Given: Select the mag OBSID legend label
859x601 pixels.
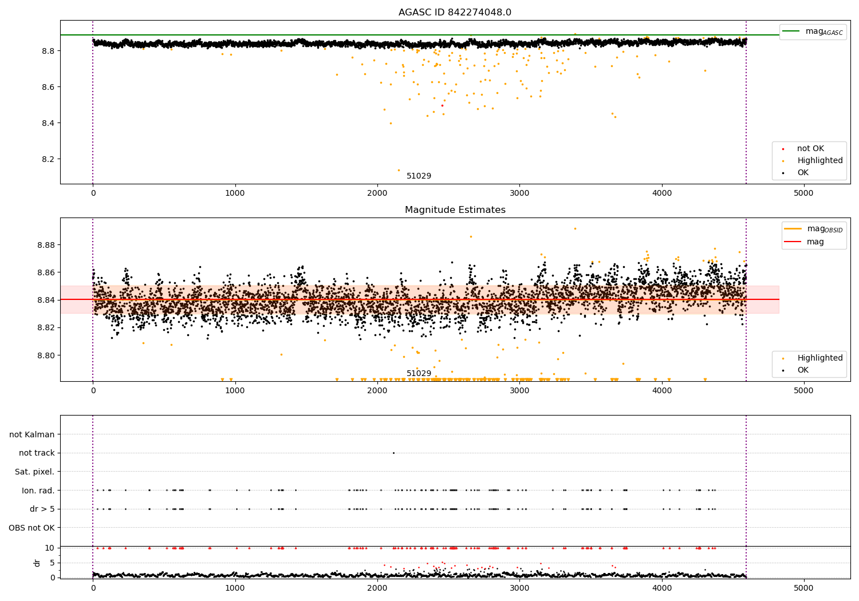Looking at the screenshot, I should (825, 229).
